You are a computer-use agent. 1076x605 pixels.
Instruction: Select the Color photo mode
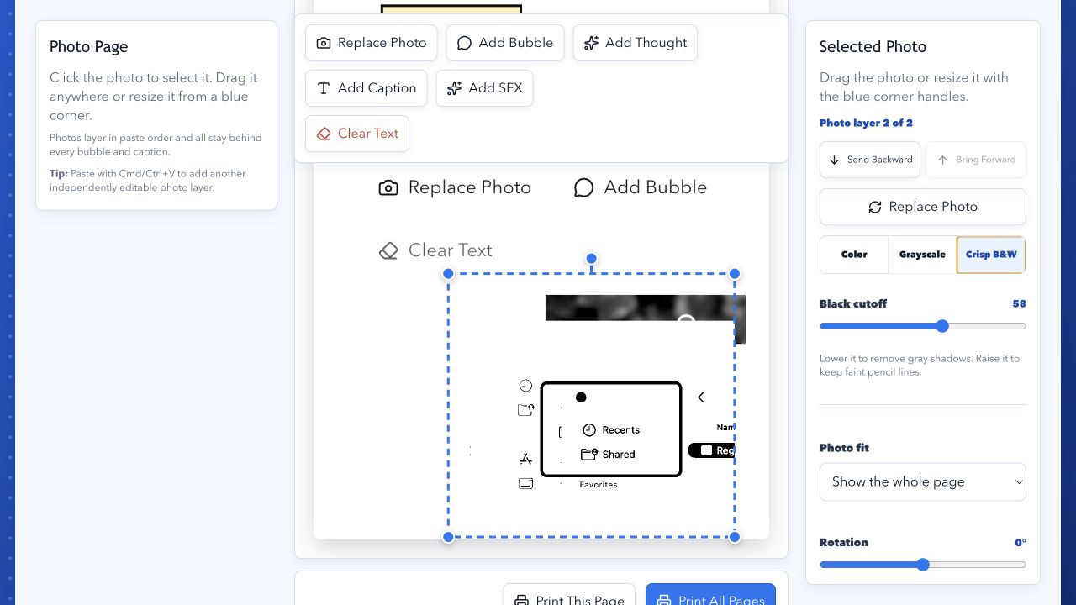coord(854,255)
